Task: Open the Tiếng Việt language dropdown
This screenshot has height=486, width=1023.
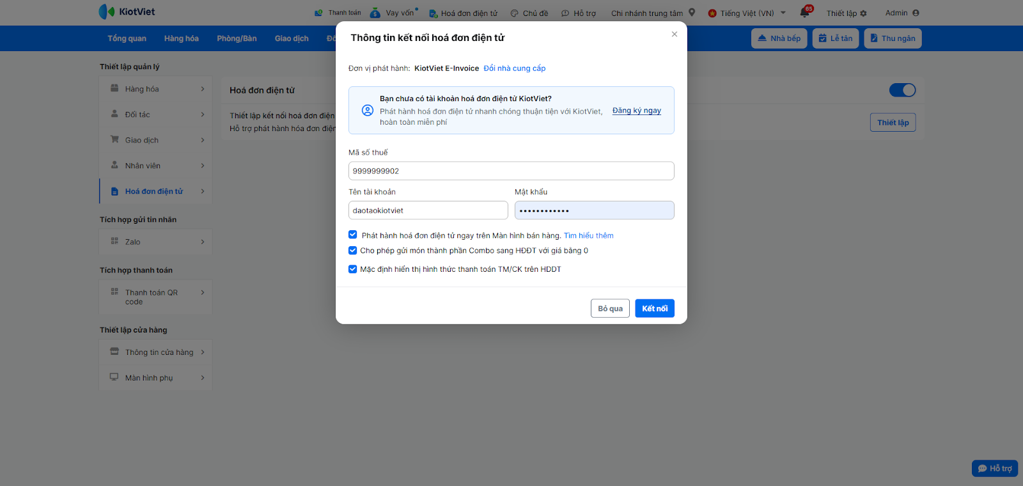Action: pyautogui.click(x=783, y=13)
